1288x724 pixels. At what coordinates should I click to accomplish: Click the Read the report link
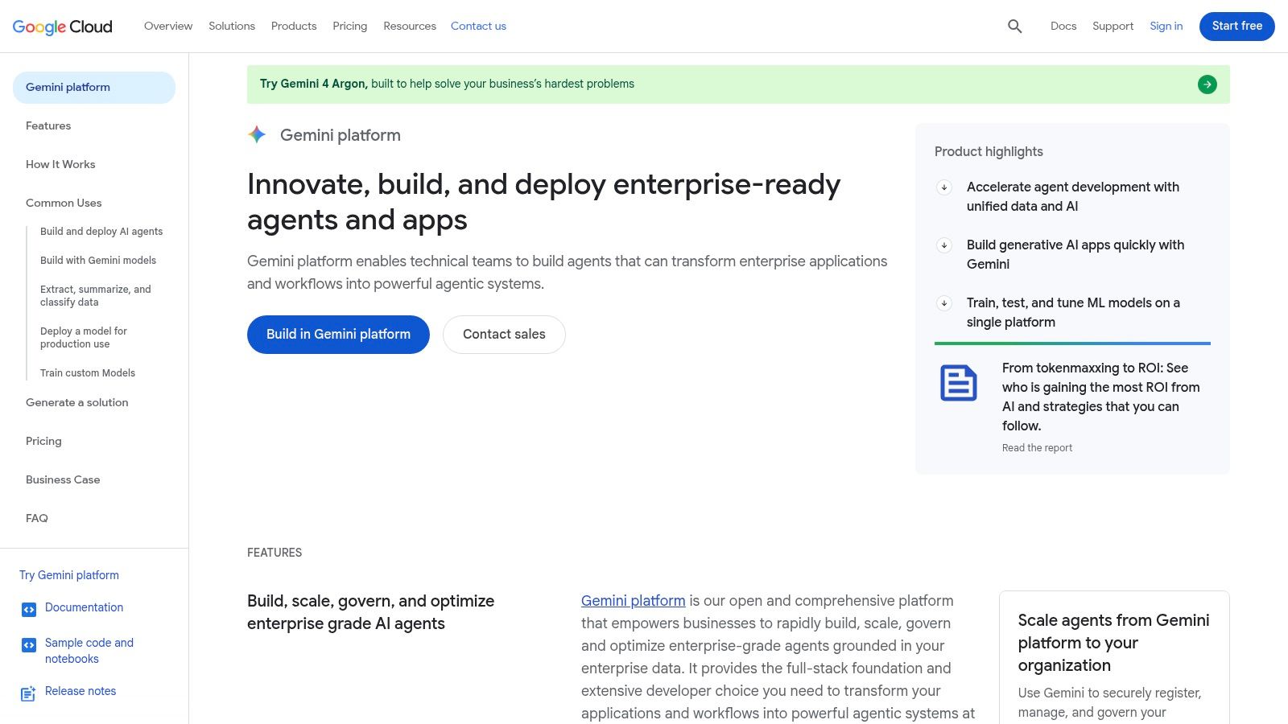click(x=1037, y=448)
